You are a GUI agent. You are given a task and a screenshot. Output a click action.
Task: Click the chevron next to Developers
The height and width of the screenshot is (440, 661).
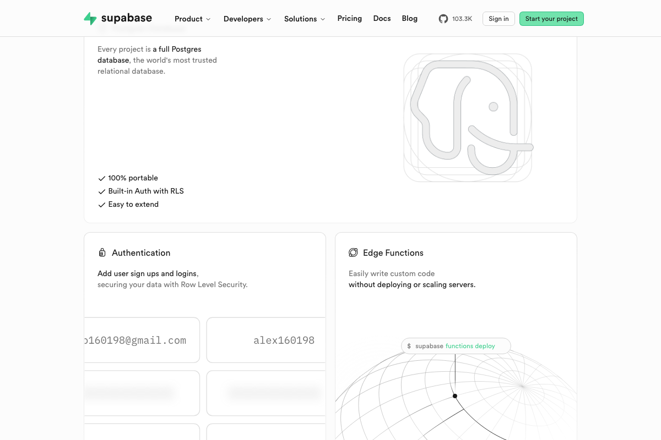point(269,19)
